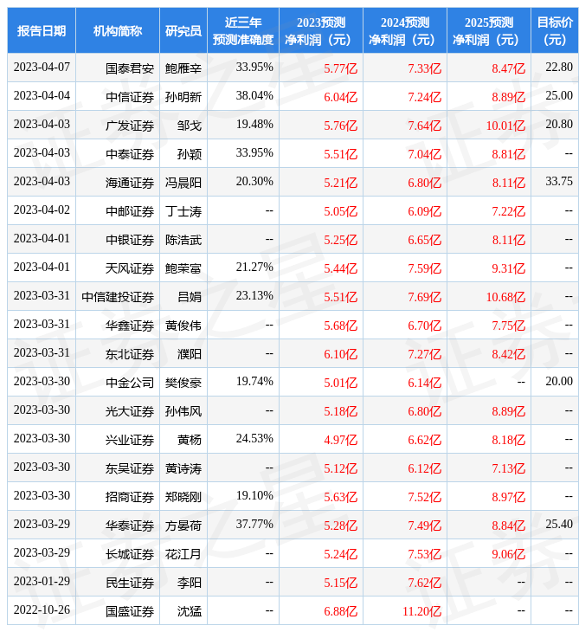579x632 pixels.
Task: Click researcher name 冯晨阳
Action: (x=183, y=183)
